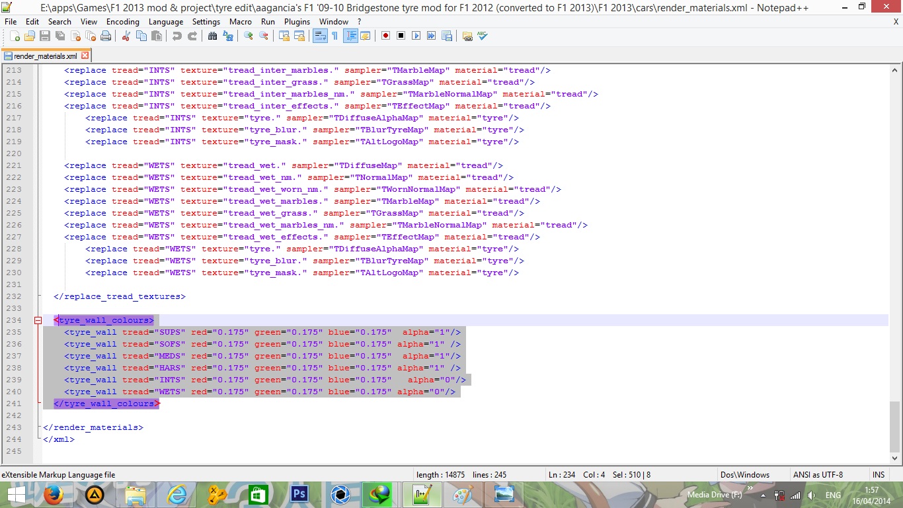Open Firefox from the taskbar
This screenshot has width=903, height=508.
point(54,495)
